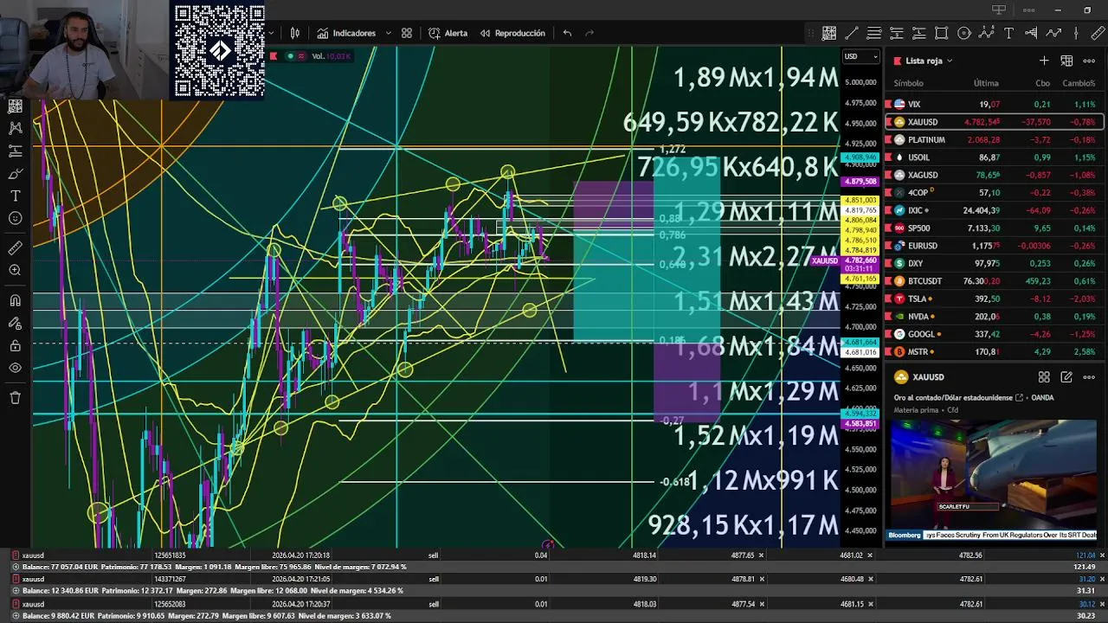Create an alert with Alerta button

click(448, 33)
